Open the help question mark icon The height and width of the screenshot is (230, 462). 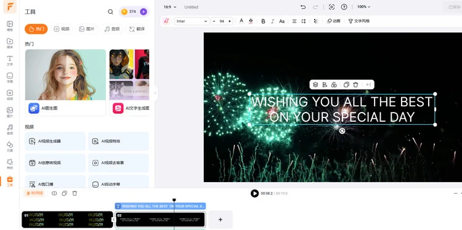344,7
